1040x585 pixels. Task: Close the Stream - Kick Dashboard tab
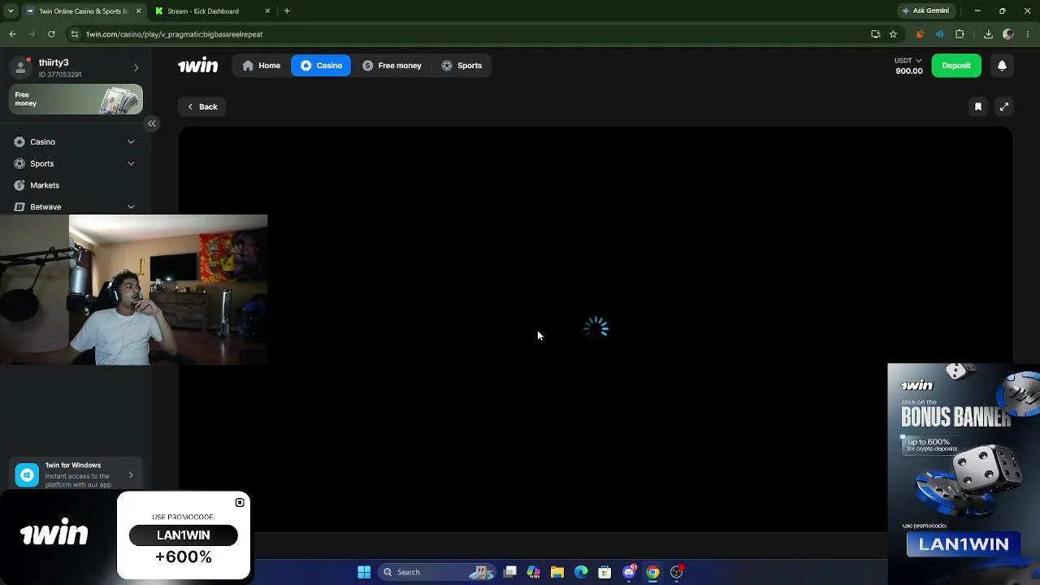coord(267,11)
